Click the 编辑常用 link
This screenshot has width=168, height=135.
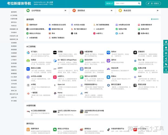[x=155, y=19]
